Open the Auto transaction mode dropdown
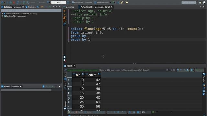The height and width of the screenshot is (116, 207). coord(59,2)
